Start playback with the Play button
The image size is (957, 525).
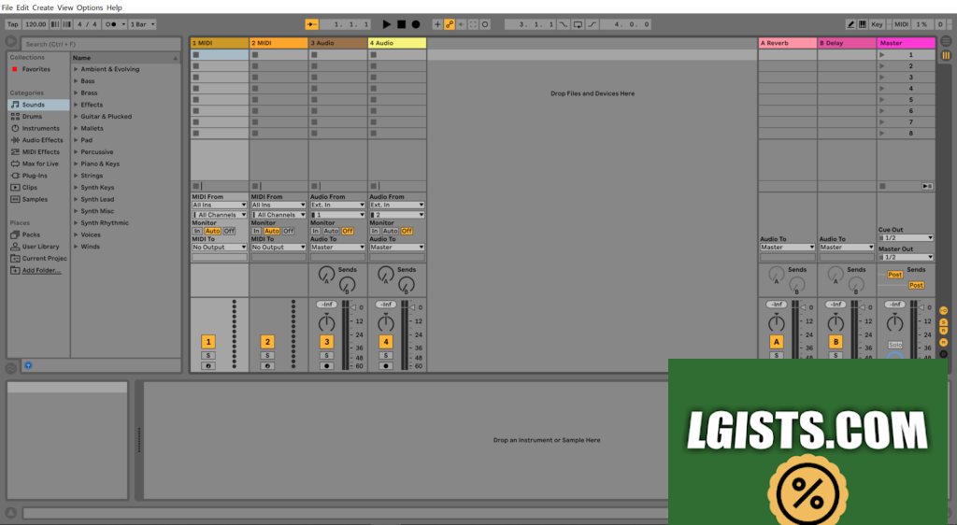pos(386,24)
